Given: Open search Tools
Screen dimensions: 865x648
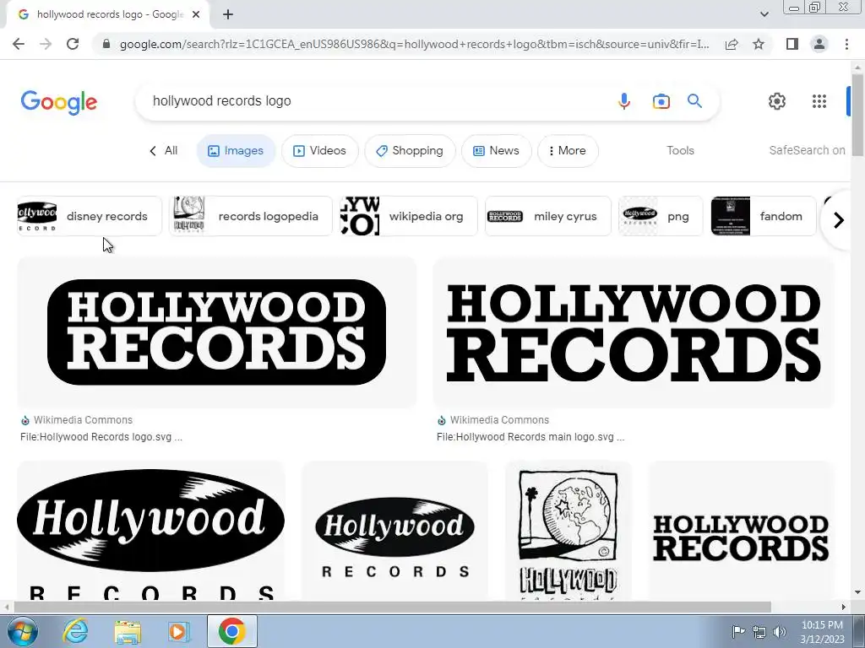Looking at the screenshot, I should click(x=680, y=150).
